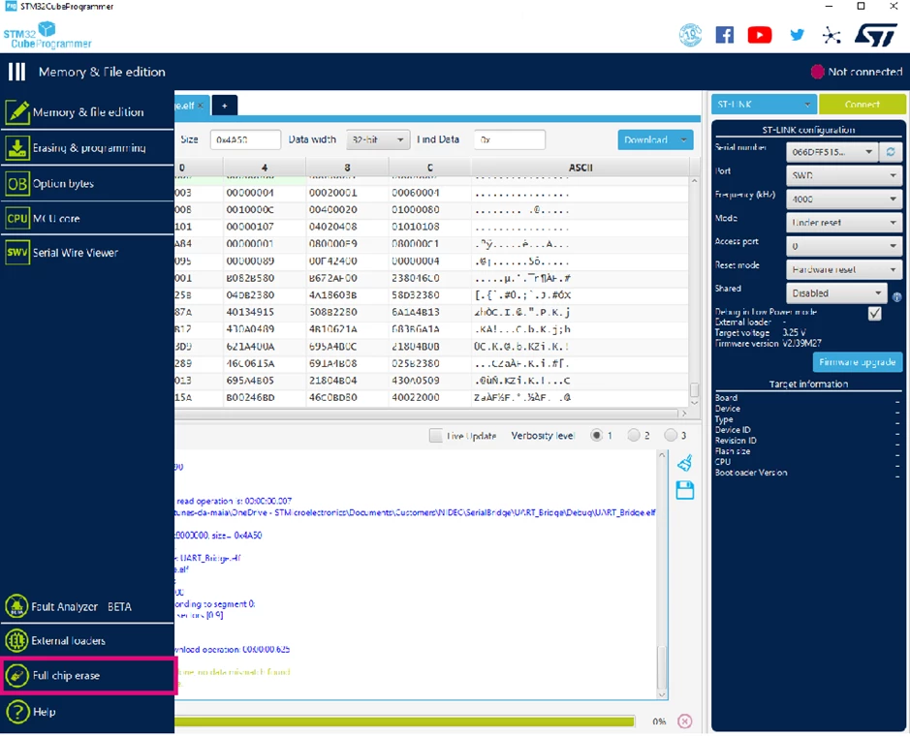Click the green Connect button
The height and width of the screenshot is (737, 910).
862,105
